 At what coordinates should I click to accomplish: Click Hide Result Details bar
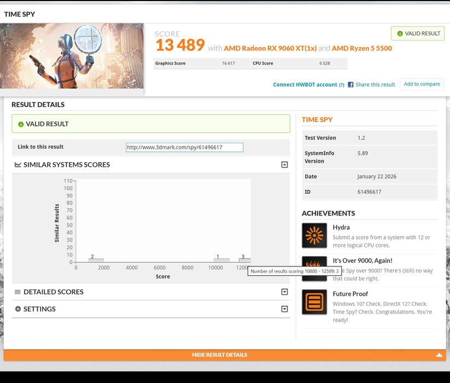[x=224, y=355]
